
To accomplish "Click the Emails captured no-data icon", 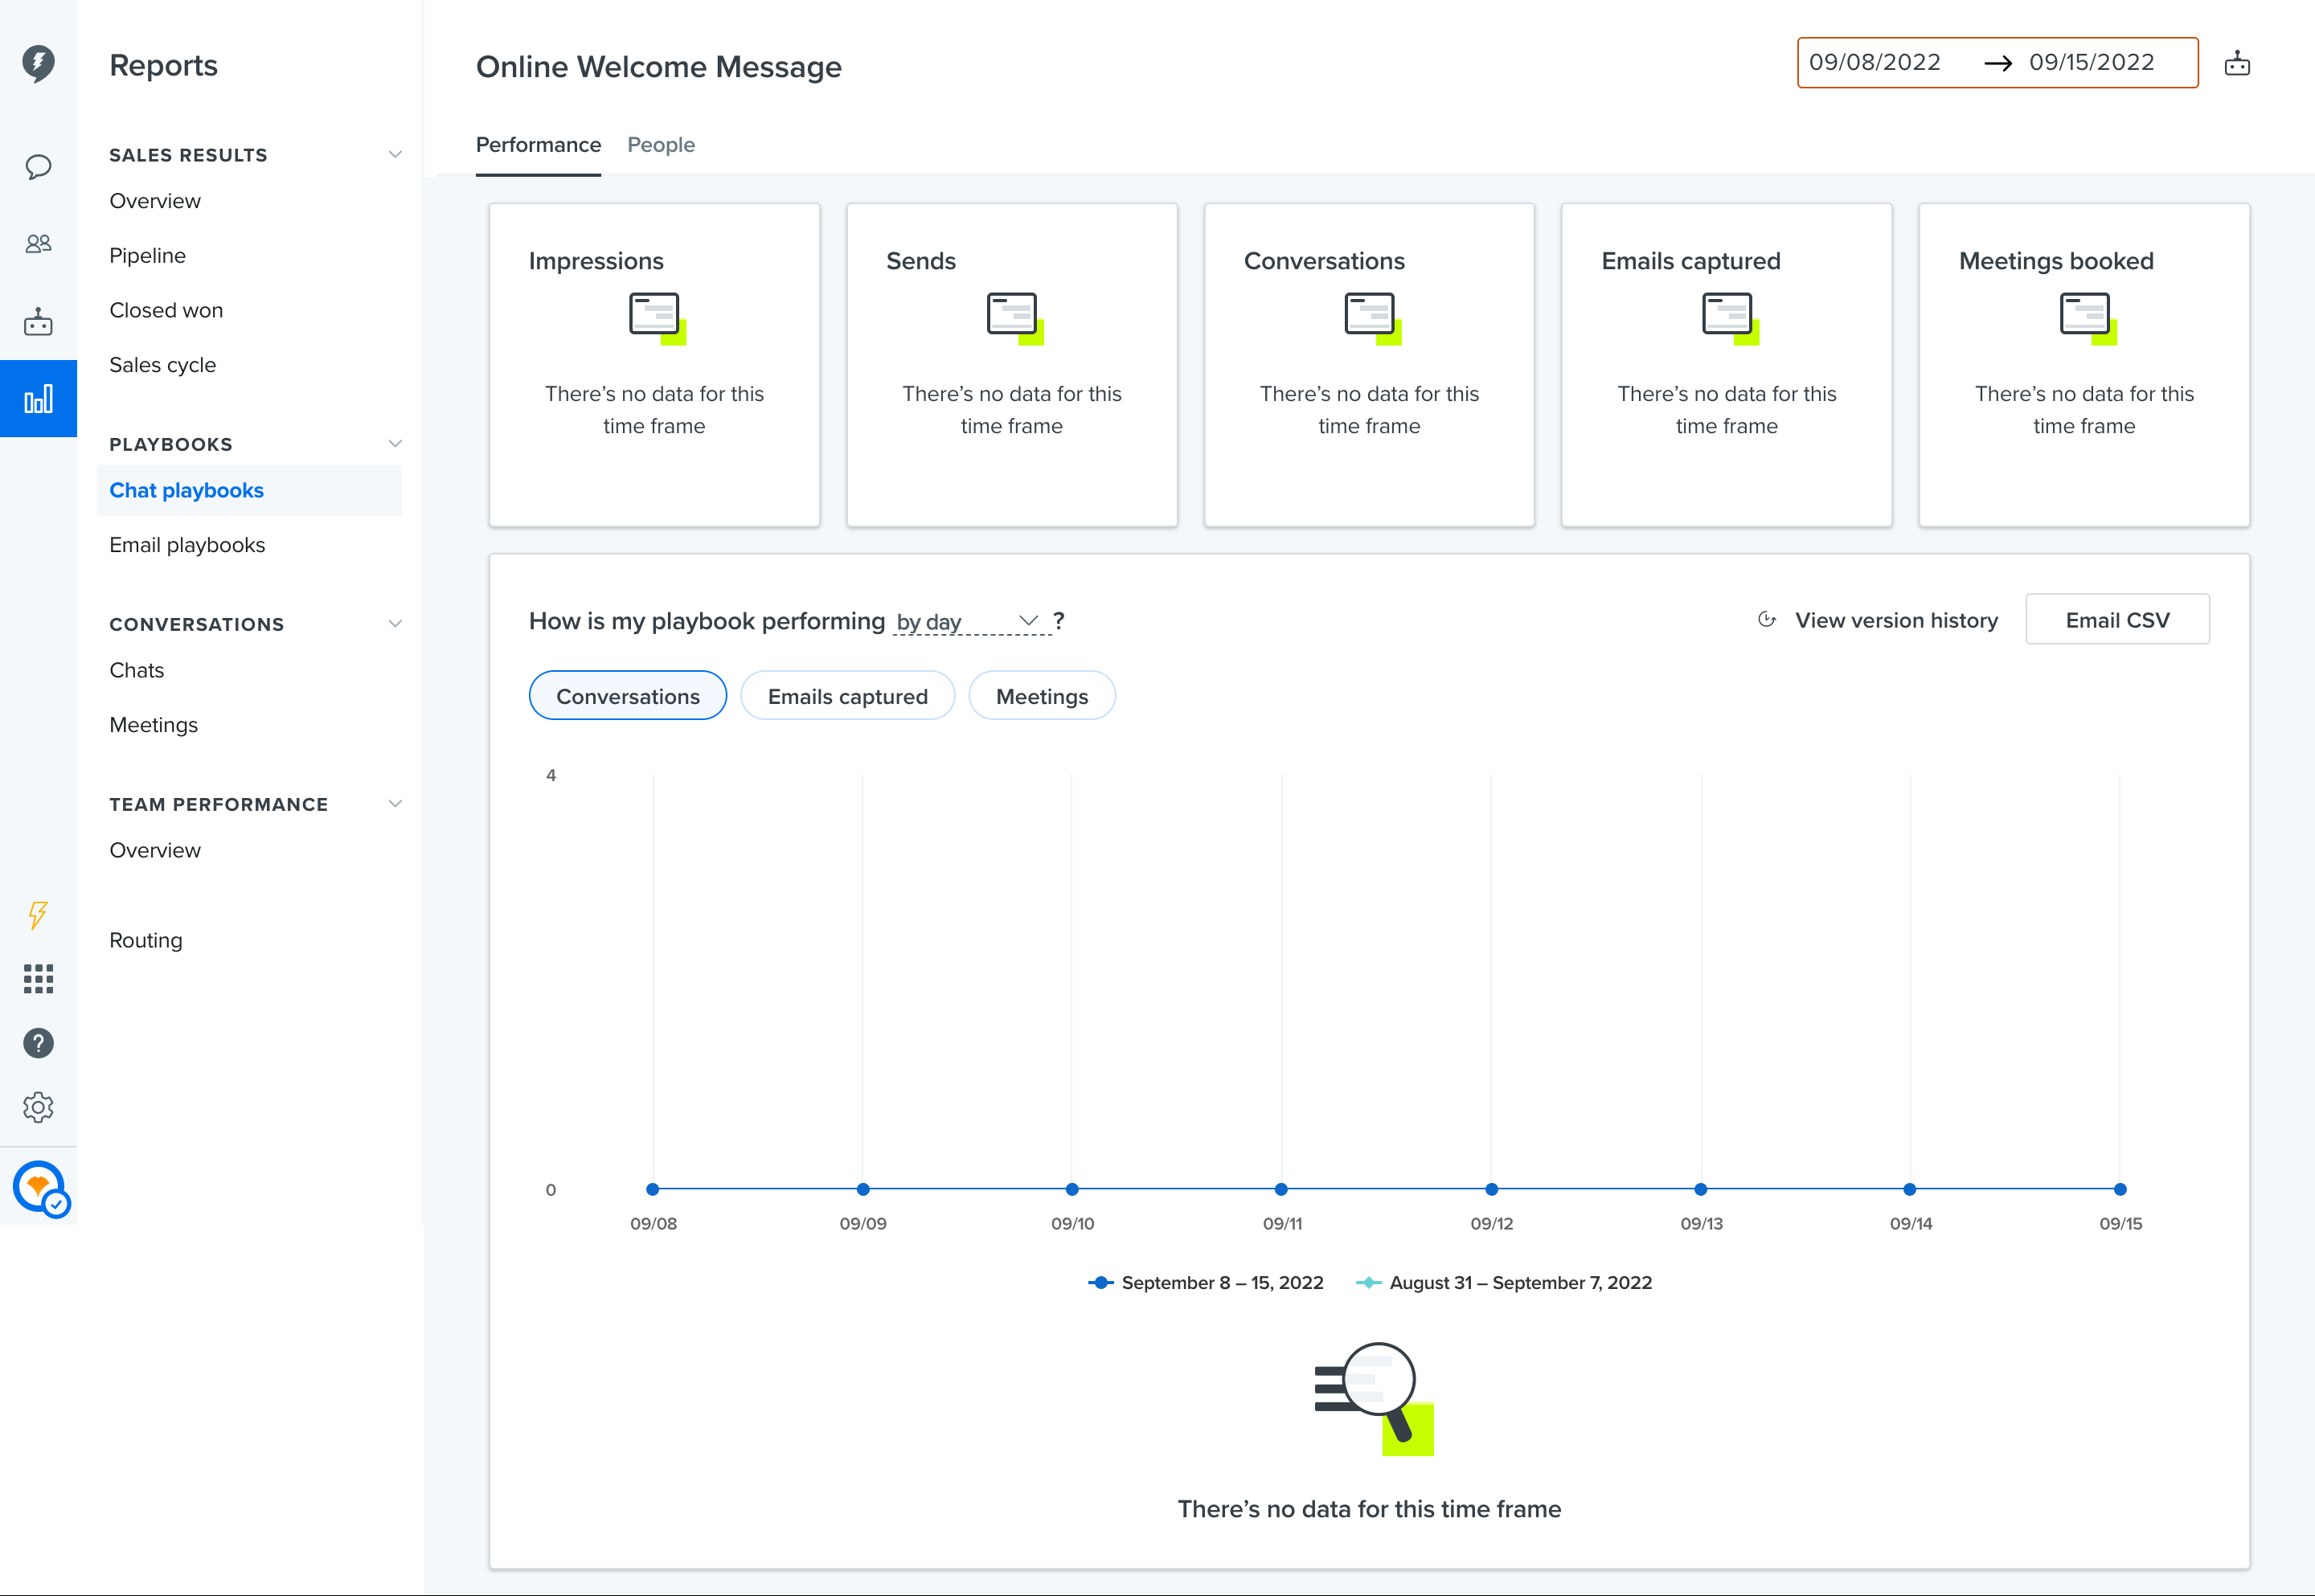I will point(1730,318).
